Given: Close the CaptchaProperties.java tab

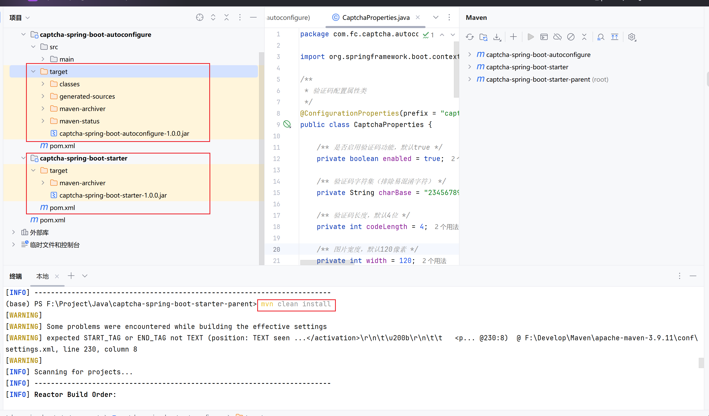Looking at the screenshot, I should pos(418,17).
